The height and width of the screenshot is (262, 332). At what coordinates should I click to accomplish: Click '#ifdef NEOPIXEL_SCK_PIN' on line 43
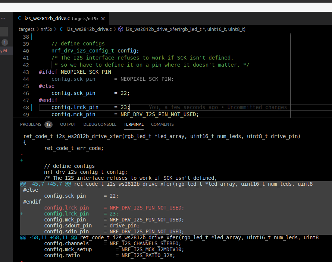[x=75, y=72]
